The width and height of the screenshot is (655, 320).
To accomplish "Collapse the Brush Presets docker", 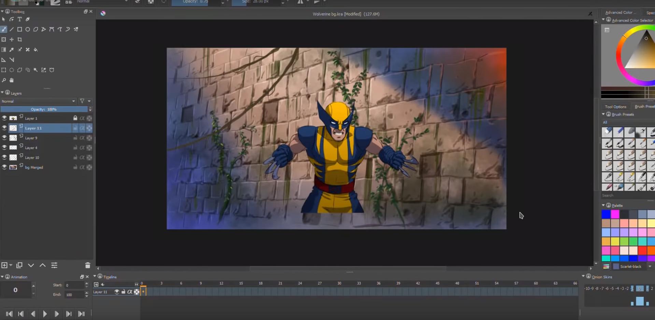I will point(603,114).
